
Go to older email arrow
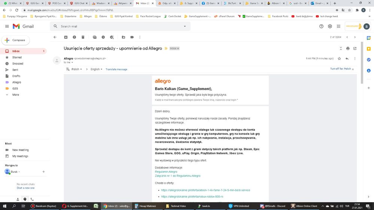coord(355,37)
